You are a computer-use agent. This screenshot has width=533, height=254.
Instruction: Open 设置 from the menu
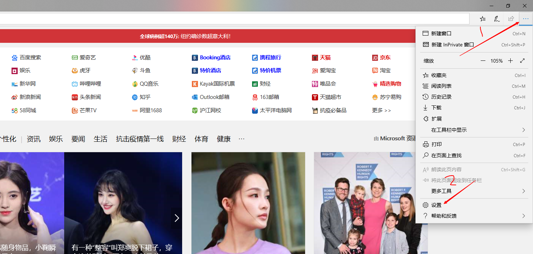(474, 205)
